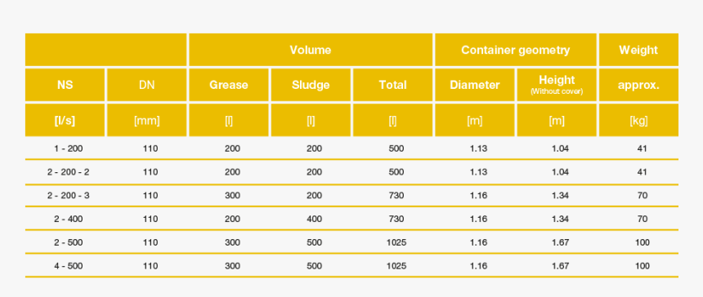Viewport: 703px width, 297px height.
Task: Click the Diameter column header
Action: click(475, 85)
